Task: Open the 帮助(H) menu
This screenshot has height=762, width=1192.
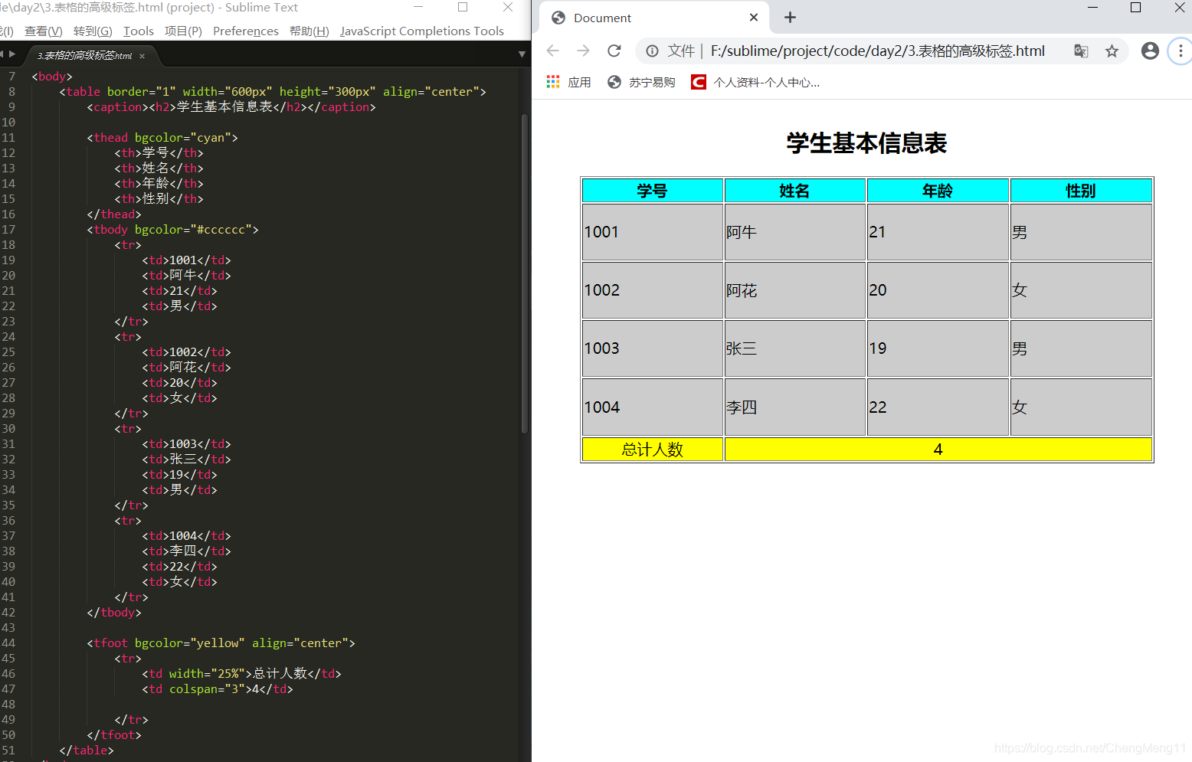Action: tap(309, 31)
